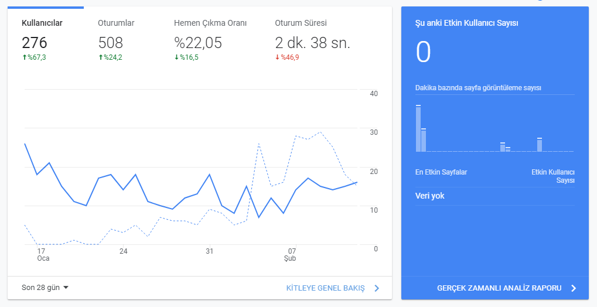
Task: Click the tallest bar in pageviews-per-minute chart
Action: pyautogui.click(x=418, y=128)
